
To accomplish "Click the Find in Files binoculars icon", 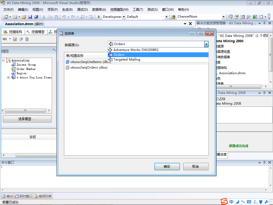I will coord(173,17).
